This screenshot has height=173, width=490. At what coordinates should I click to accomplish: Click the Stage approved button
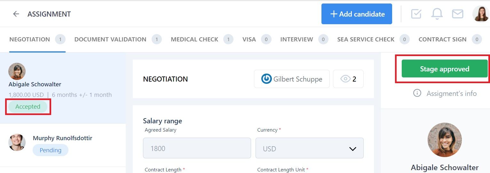point(445,69)
